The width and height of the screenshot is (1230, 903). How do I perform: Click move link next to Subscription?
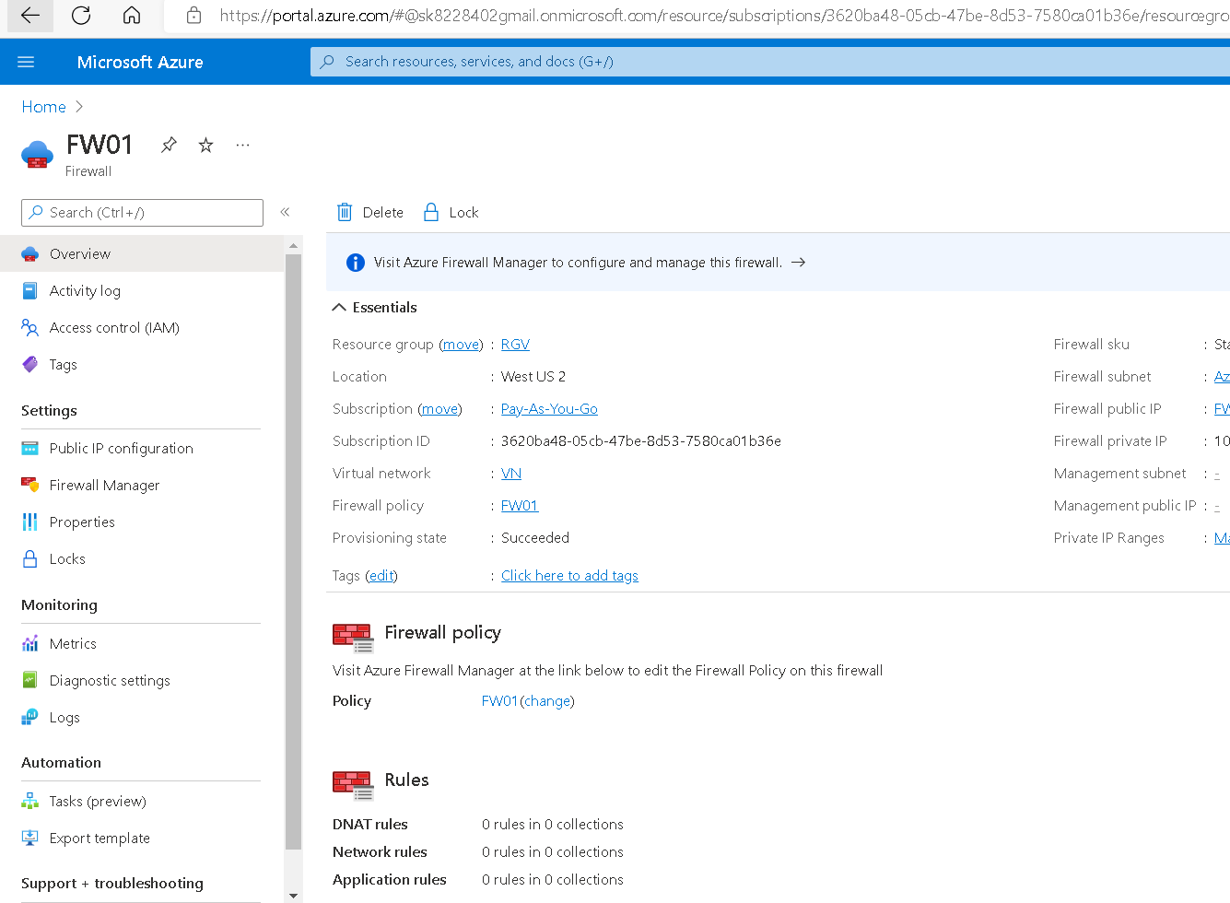(x=439, y=409)
